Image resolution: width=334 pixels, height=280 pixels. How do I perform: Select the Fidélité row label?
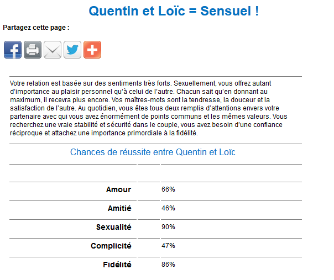point(117,265)
